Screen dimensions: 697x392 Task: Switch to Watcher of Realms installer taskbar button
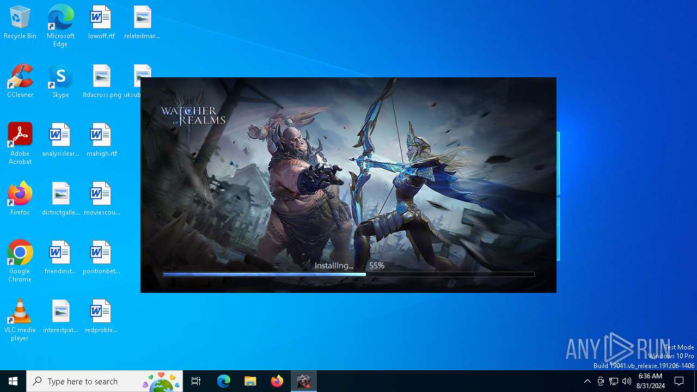(x=304, y=381)
